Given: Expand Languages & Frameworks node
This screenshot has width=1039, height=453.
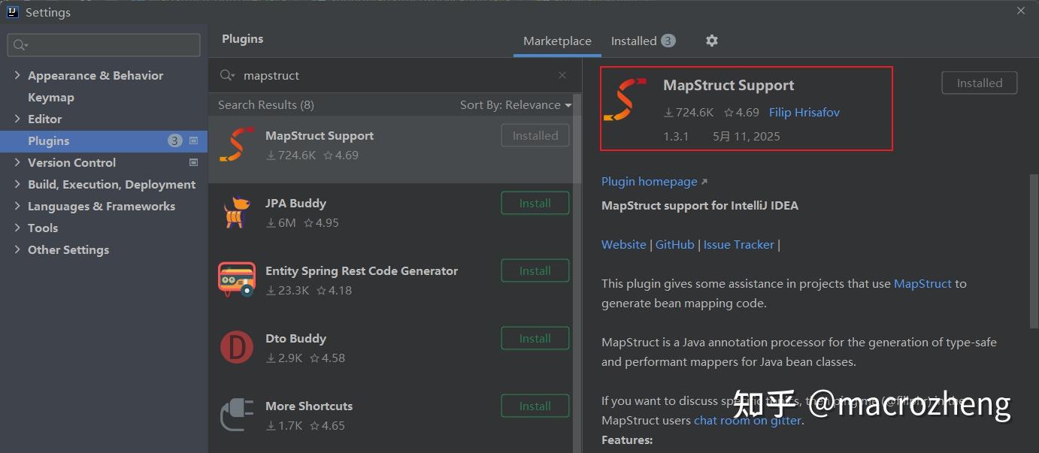Looking at the screenshot, I should point(17,206).
